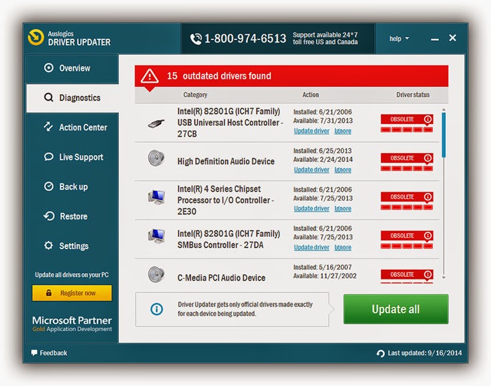Click the 1-800-974-6513 phone number
The width and height of the screenshot is (491, 386).
[x=245, y=39]
